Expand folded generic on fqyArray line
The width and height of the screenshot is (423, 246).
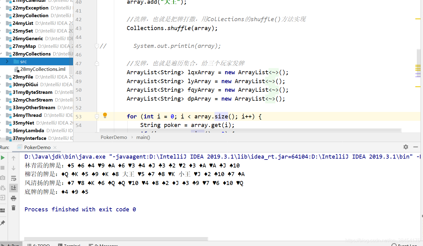click(274, 90)
